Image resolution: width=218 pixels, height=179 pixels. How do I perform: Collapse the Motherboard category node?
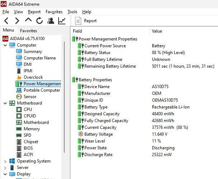coord(5,103)
